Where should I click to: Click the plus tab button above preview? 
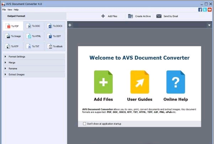[x=70, y=25]
